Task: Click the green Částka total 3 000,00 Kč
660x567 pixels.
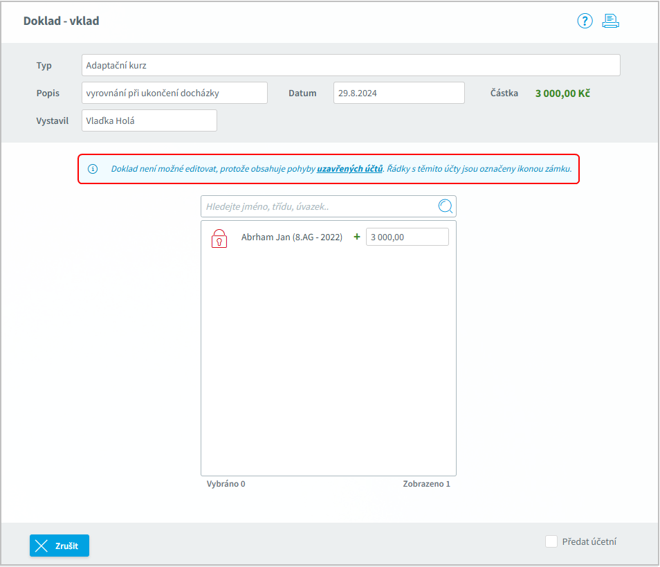Action: pos(562,93)
